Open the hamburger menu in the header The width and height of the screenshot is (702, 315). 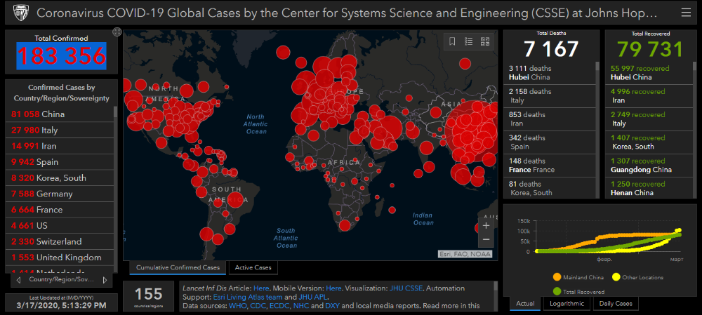click(x=685, y=13)
